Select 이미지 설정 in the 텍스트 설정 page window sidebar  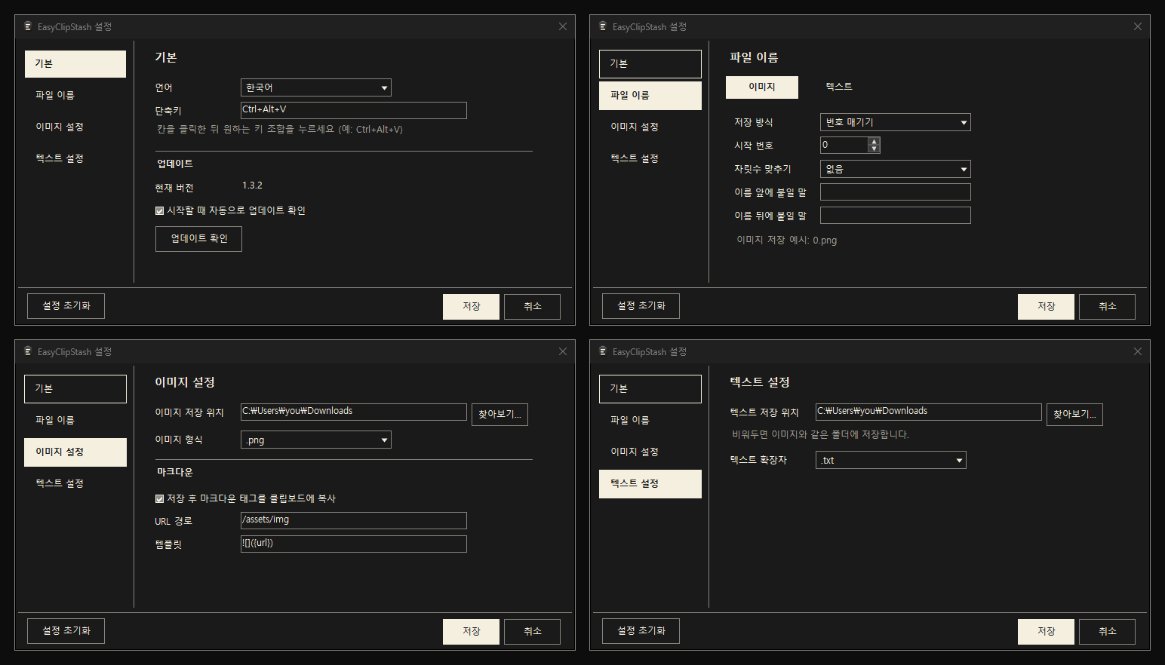point(650,452)
